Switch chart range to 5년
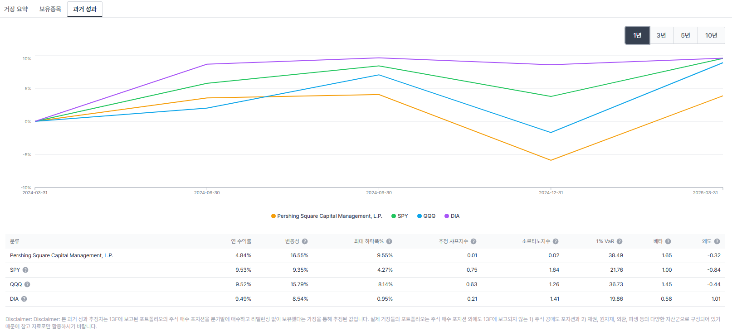 click(x=685, y=35)
